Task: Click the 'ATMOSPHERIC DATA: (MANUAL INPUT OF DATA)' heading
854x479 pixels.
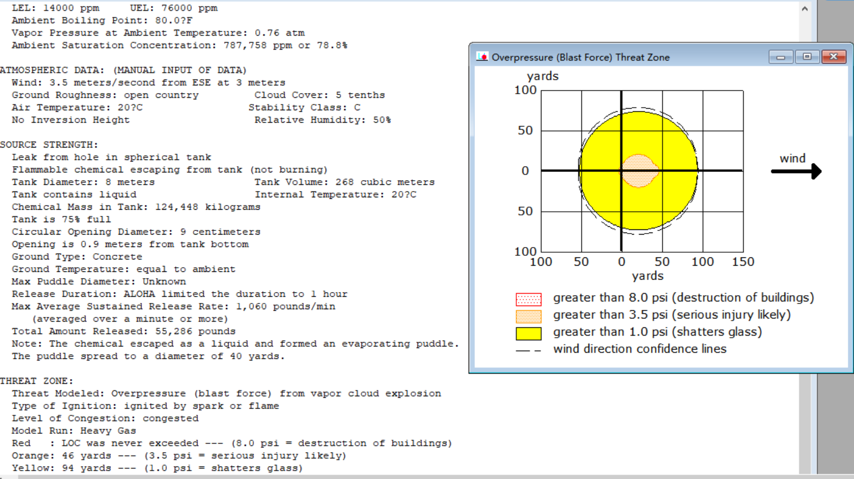Action: pos(123,70)
